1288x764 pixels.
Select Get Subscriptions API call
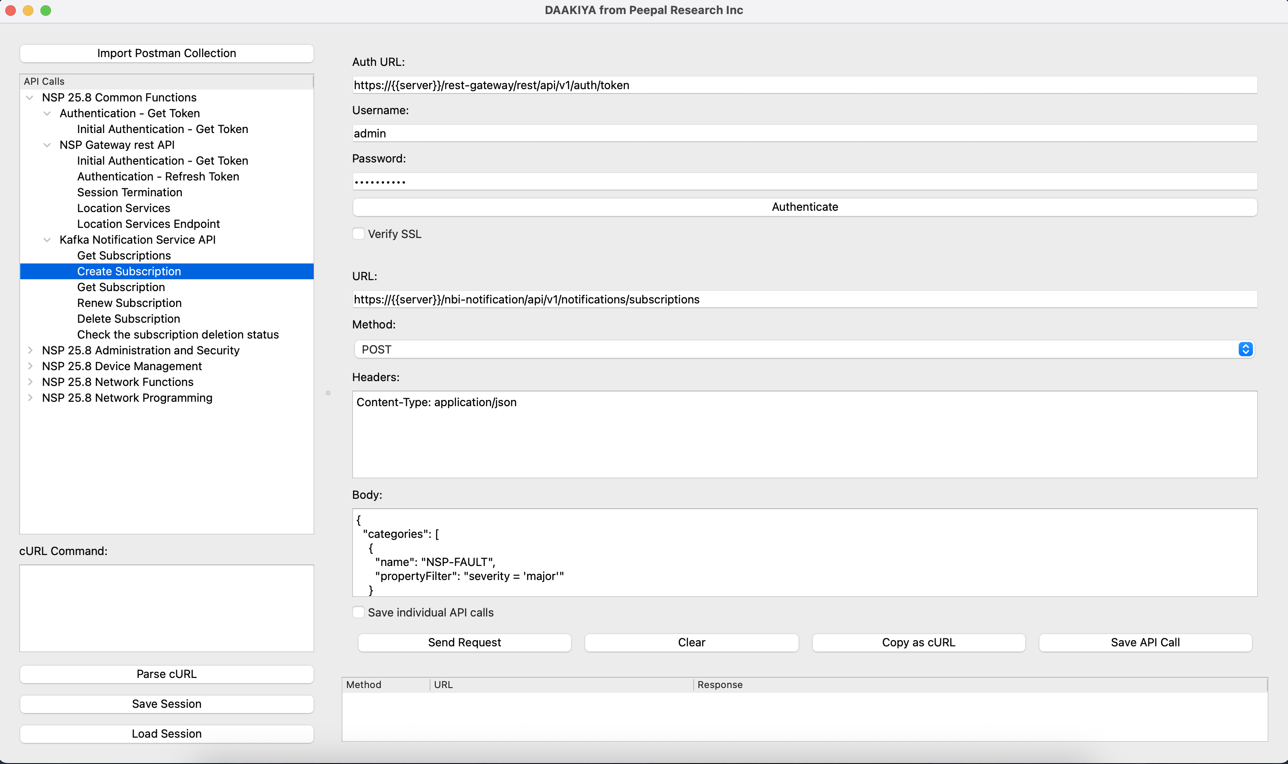(123, 256)
